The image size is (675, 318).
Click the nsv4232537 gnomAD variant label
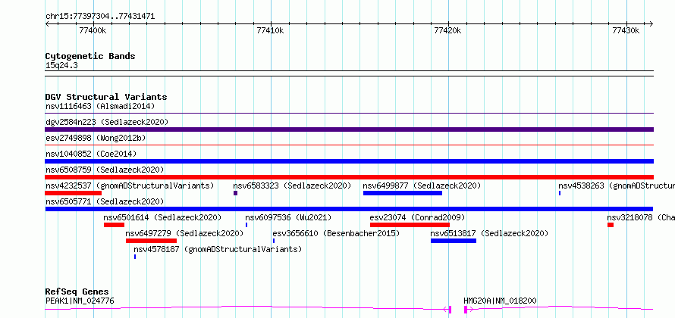130,185
